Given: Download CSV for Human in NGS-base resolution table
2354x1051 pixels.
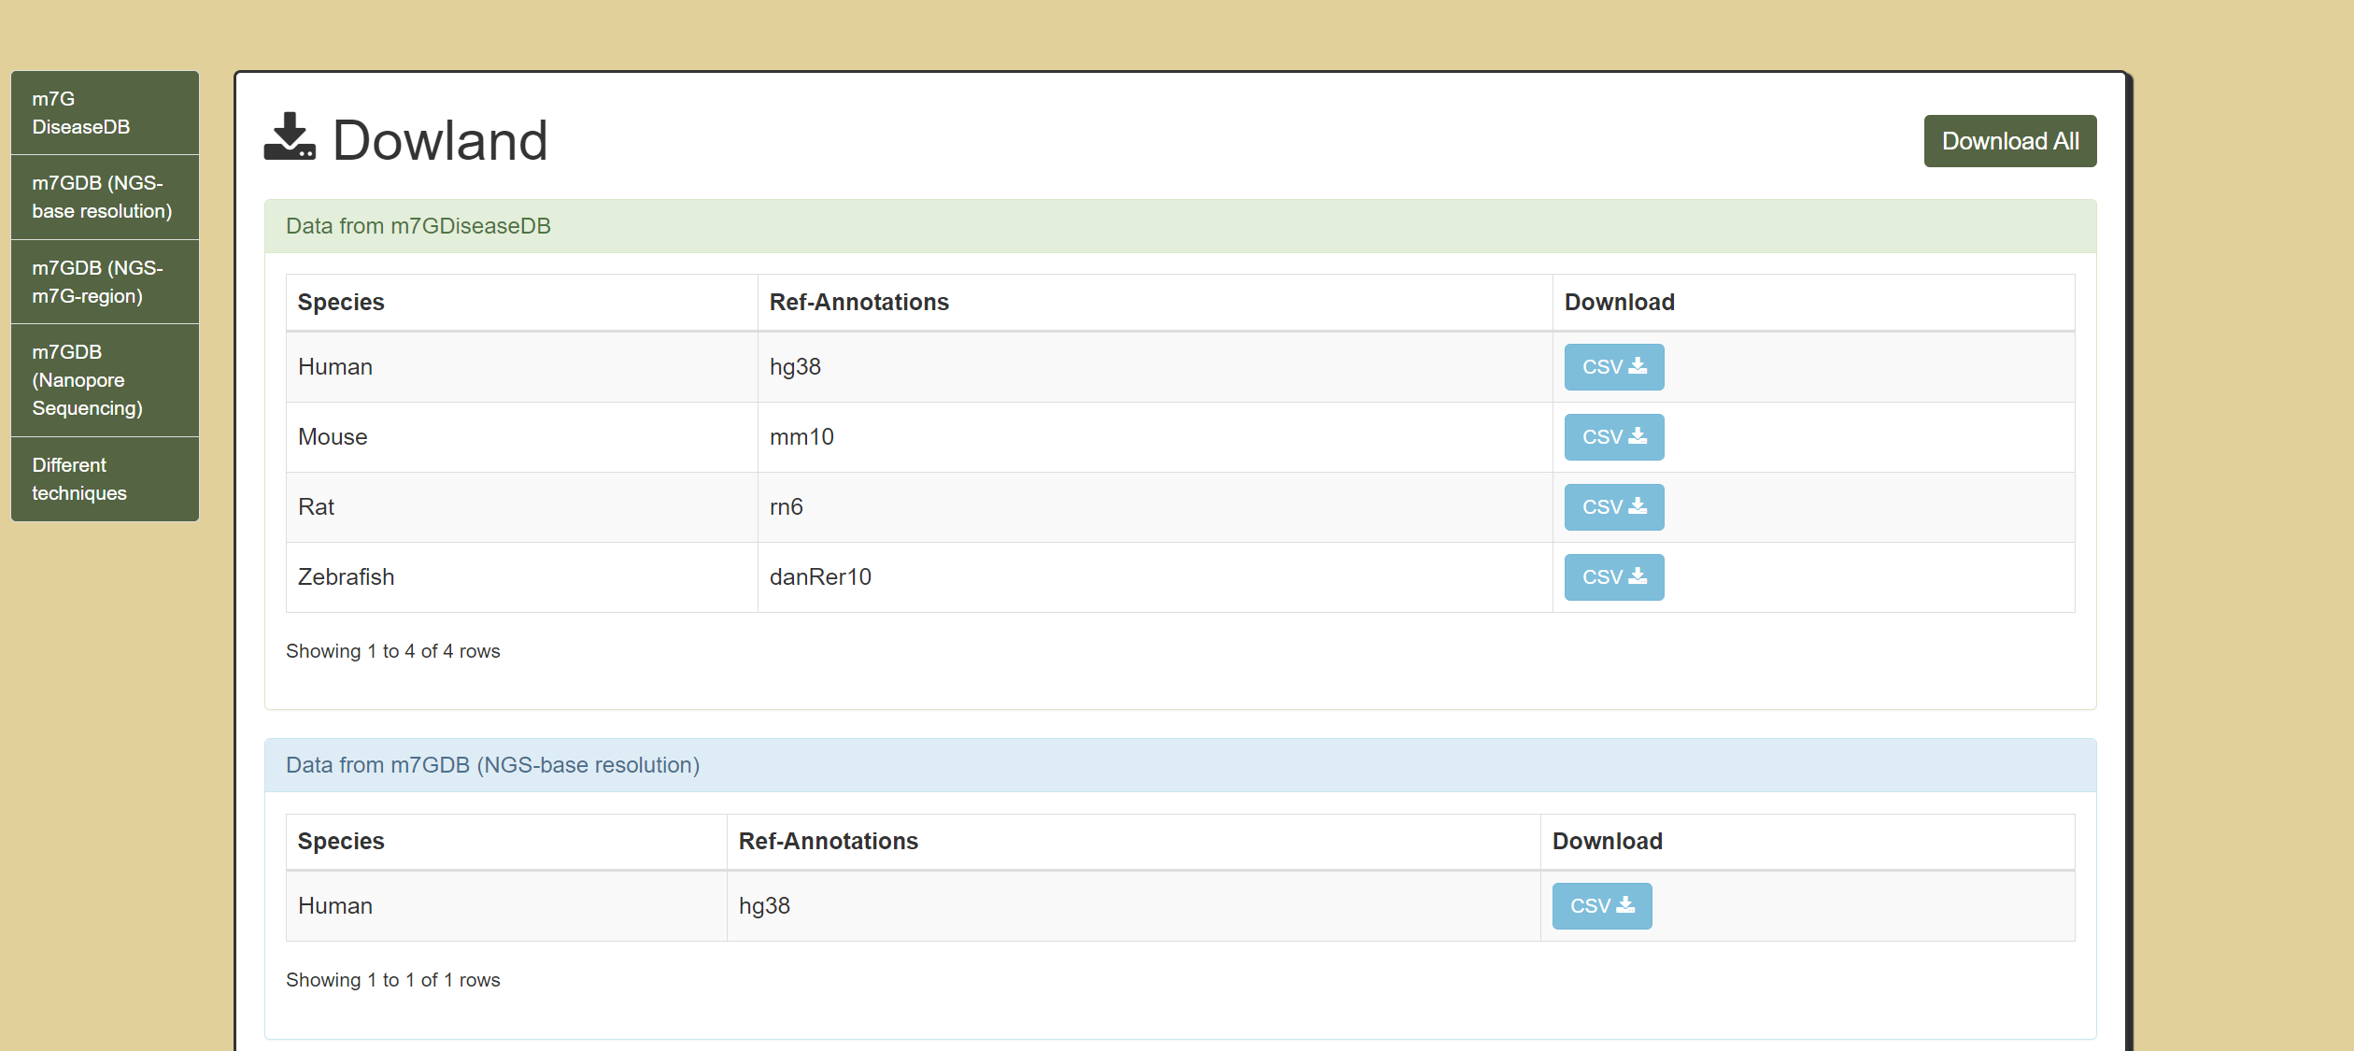Looking at the screenshot, I should coord(1602,906).
